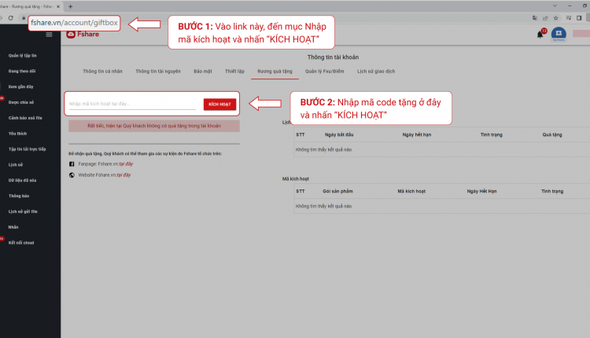Click the activation code input field
This screenshot has width=590, height=338.
pyautogui.click(x=132, y=104)
